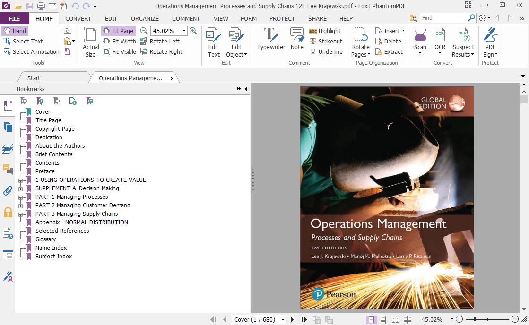Enable facing pages view mode
The image size is (529, 325).
[395, 319]
